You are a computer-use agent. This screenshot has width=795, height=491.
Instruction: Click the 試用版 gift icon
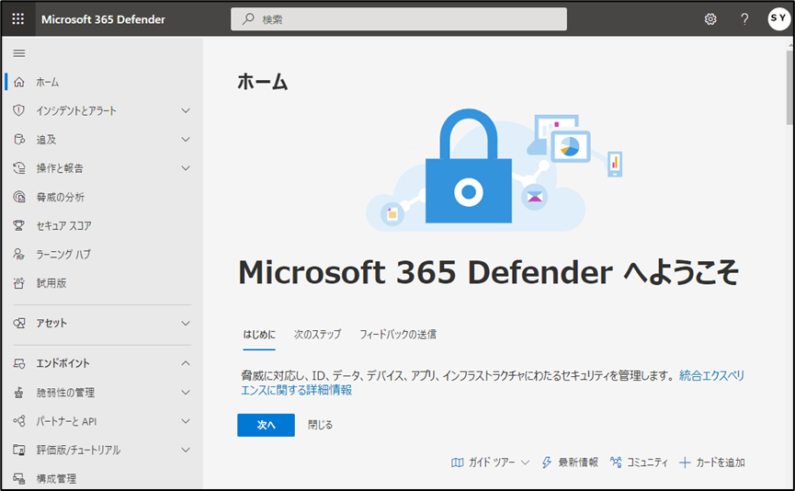point(19,283)
